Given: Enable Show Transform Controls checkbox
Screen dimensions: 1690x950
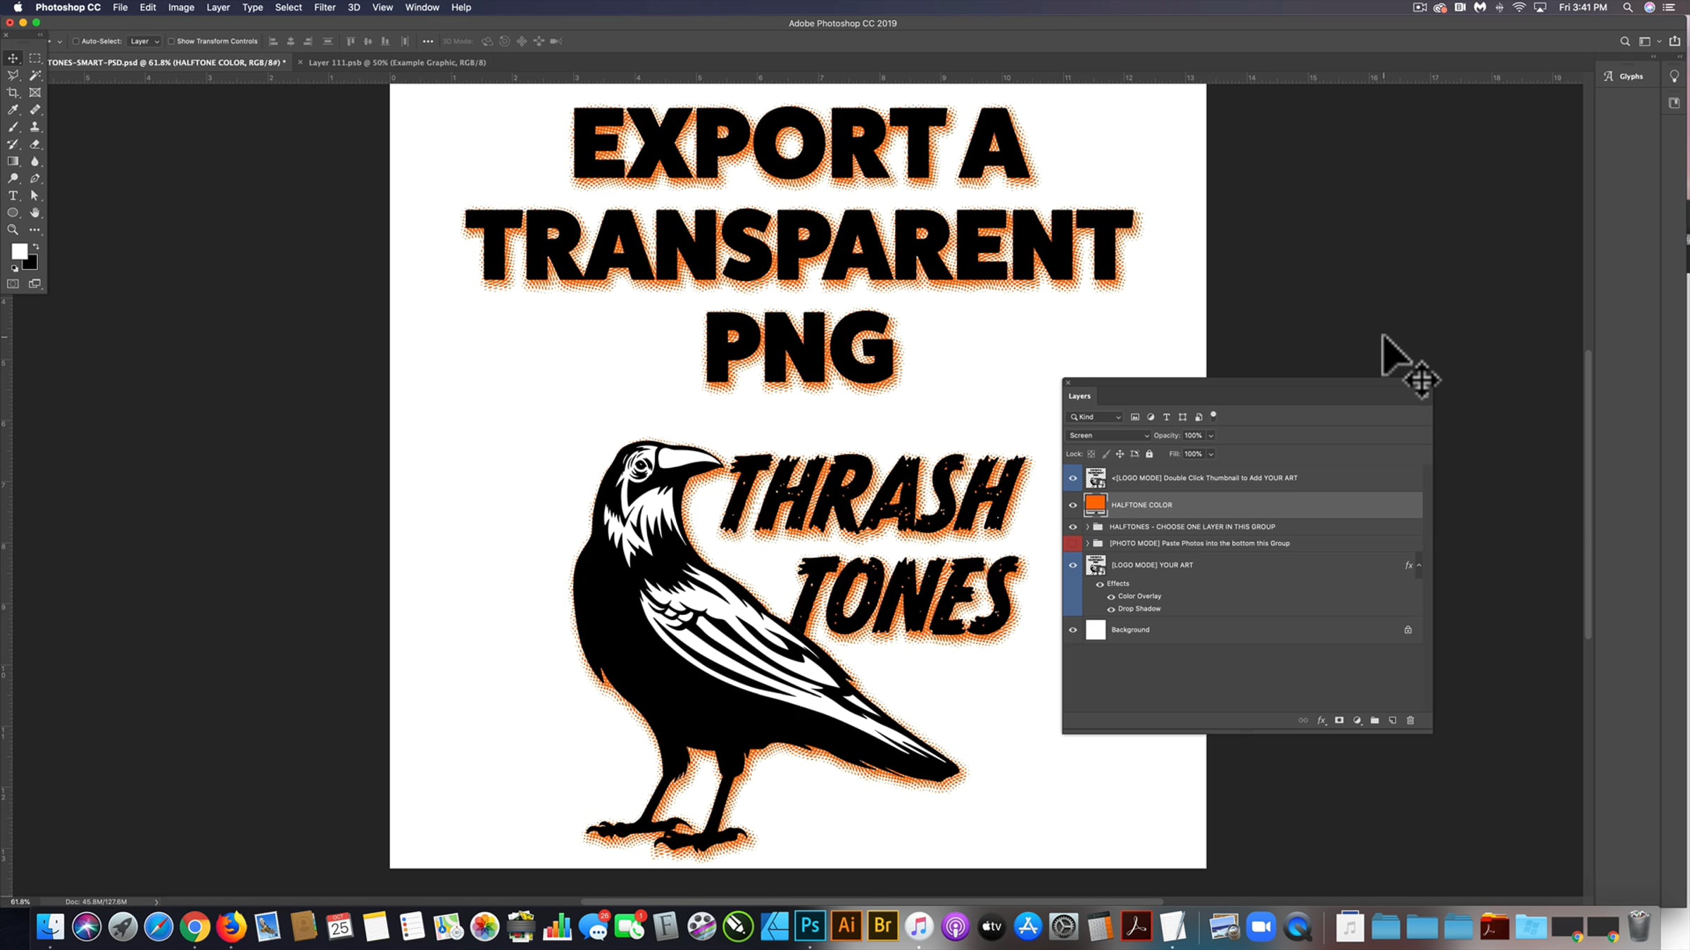Looking at the screenshot, I should click(x=171, y=42).
